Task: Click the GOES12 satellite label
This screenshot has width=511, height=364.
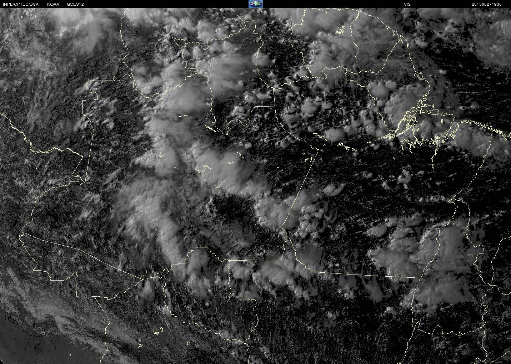Action: pyautogui.click(x=75, y=4)
